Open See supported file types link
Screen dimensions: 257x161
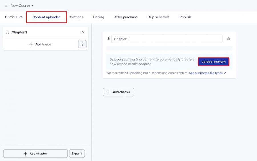click(x=208, y=73)
